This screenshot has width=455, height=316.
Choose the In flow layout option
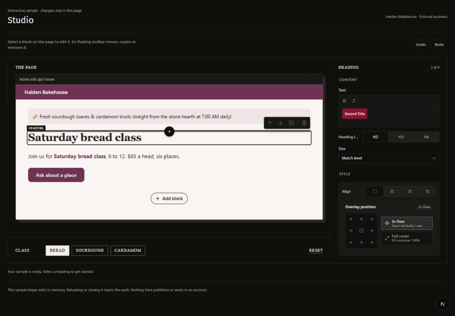pos(407,223)
